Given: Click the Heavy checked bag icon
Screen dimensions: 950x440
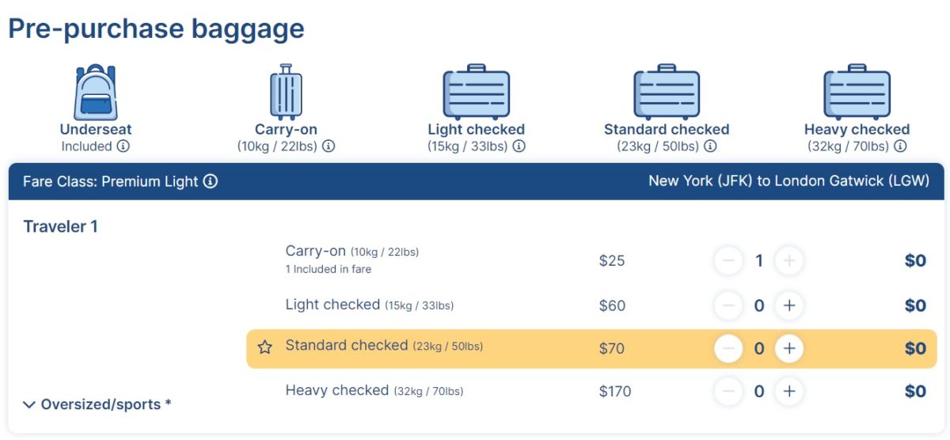Looking at the screenshot, I should (x=857, y=93).
